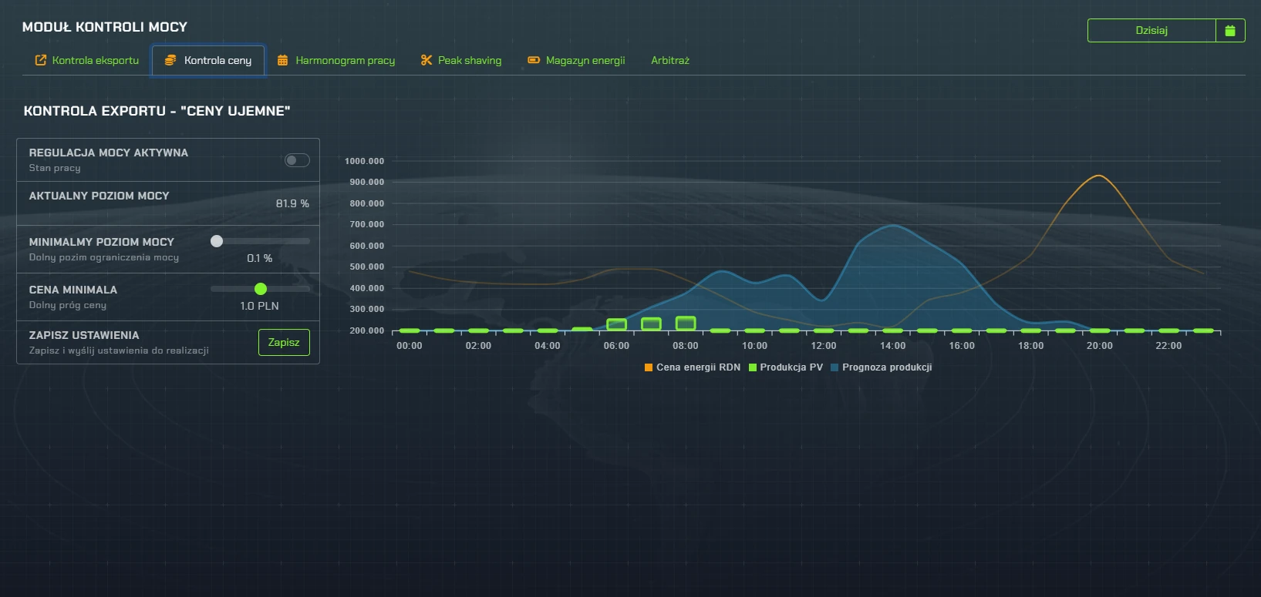The width and height of the screenshot is (1261, 597).
Task: Click the Prognoza produkcji legend label
Action: pos(887,367)
